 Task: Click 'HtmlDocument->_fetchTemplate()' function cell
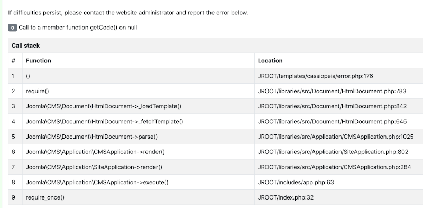[x=104, y=122]
